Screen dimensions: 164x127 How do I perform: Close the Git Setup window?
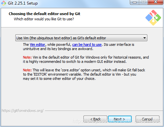156,2
